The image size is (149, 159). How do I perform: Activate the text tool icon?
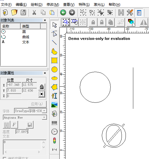(54, 96)
